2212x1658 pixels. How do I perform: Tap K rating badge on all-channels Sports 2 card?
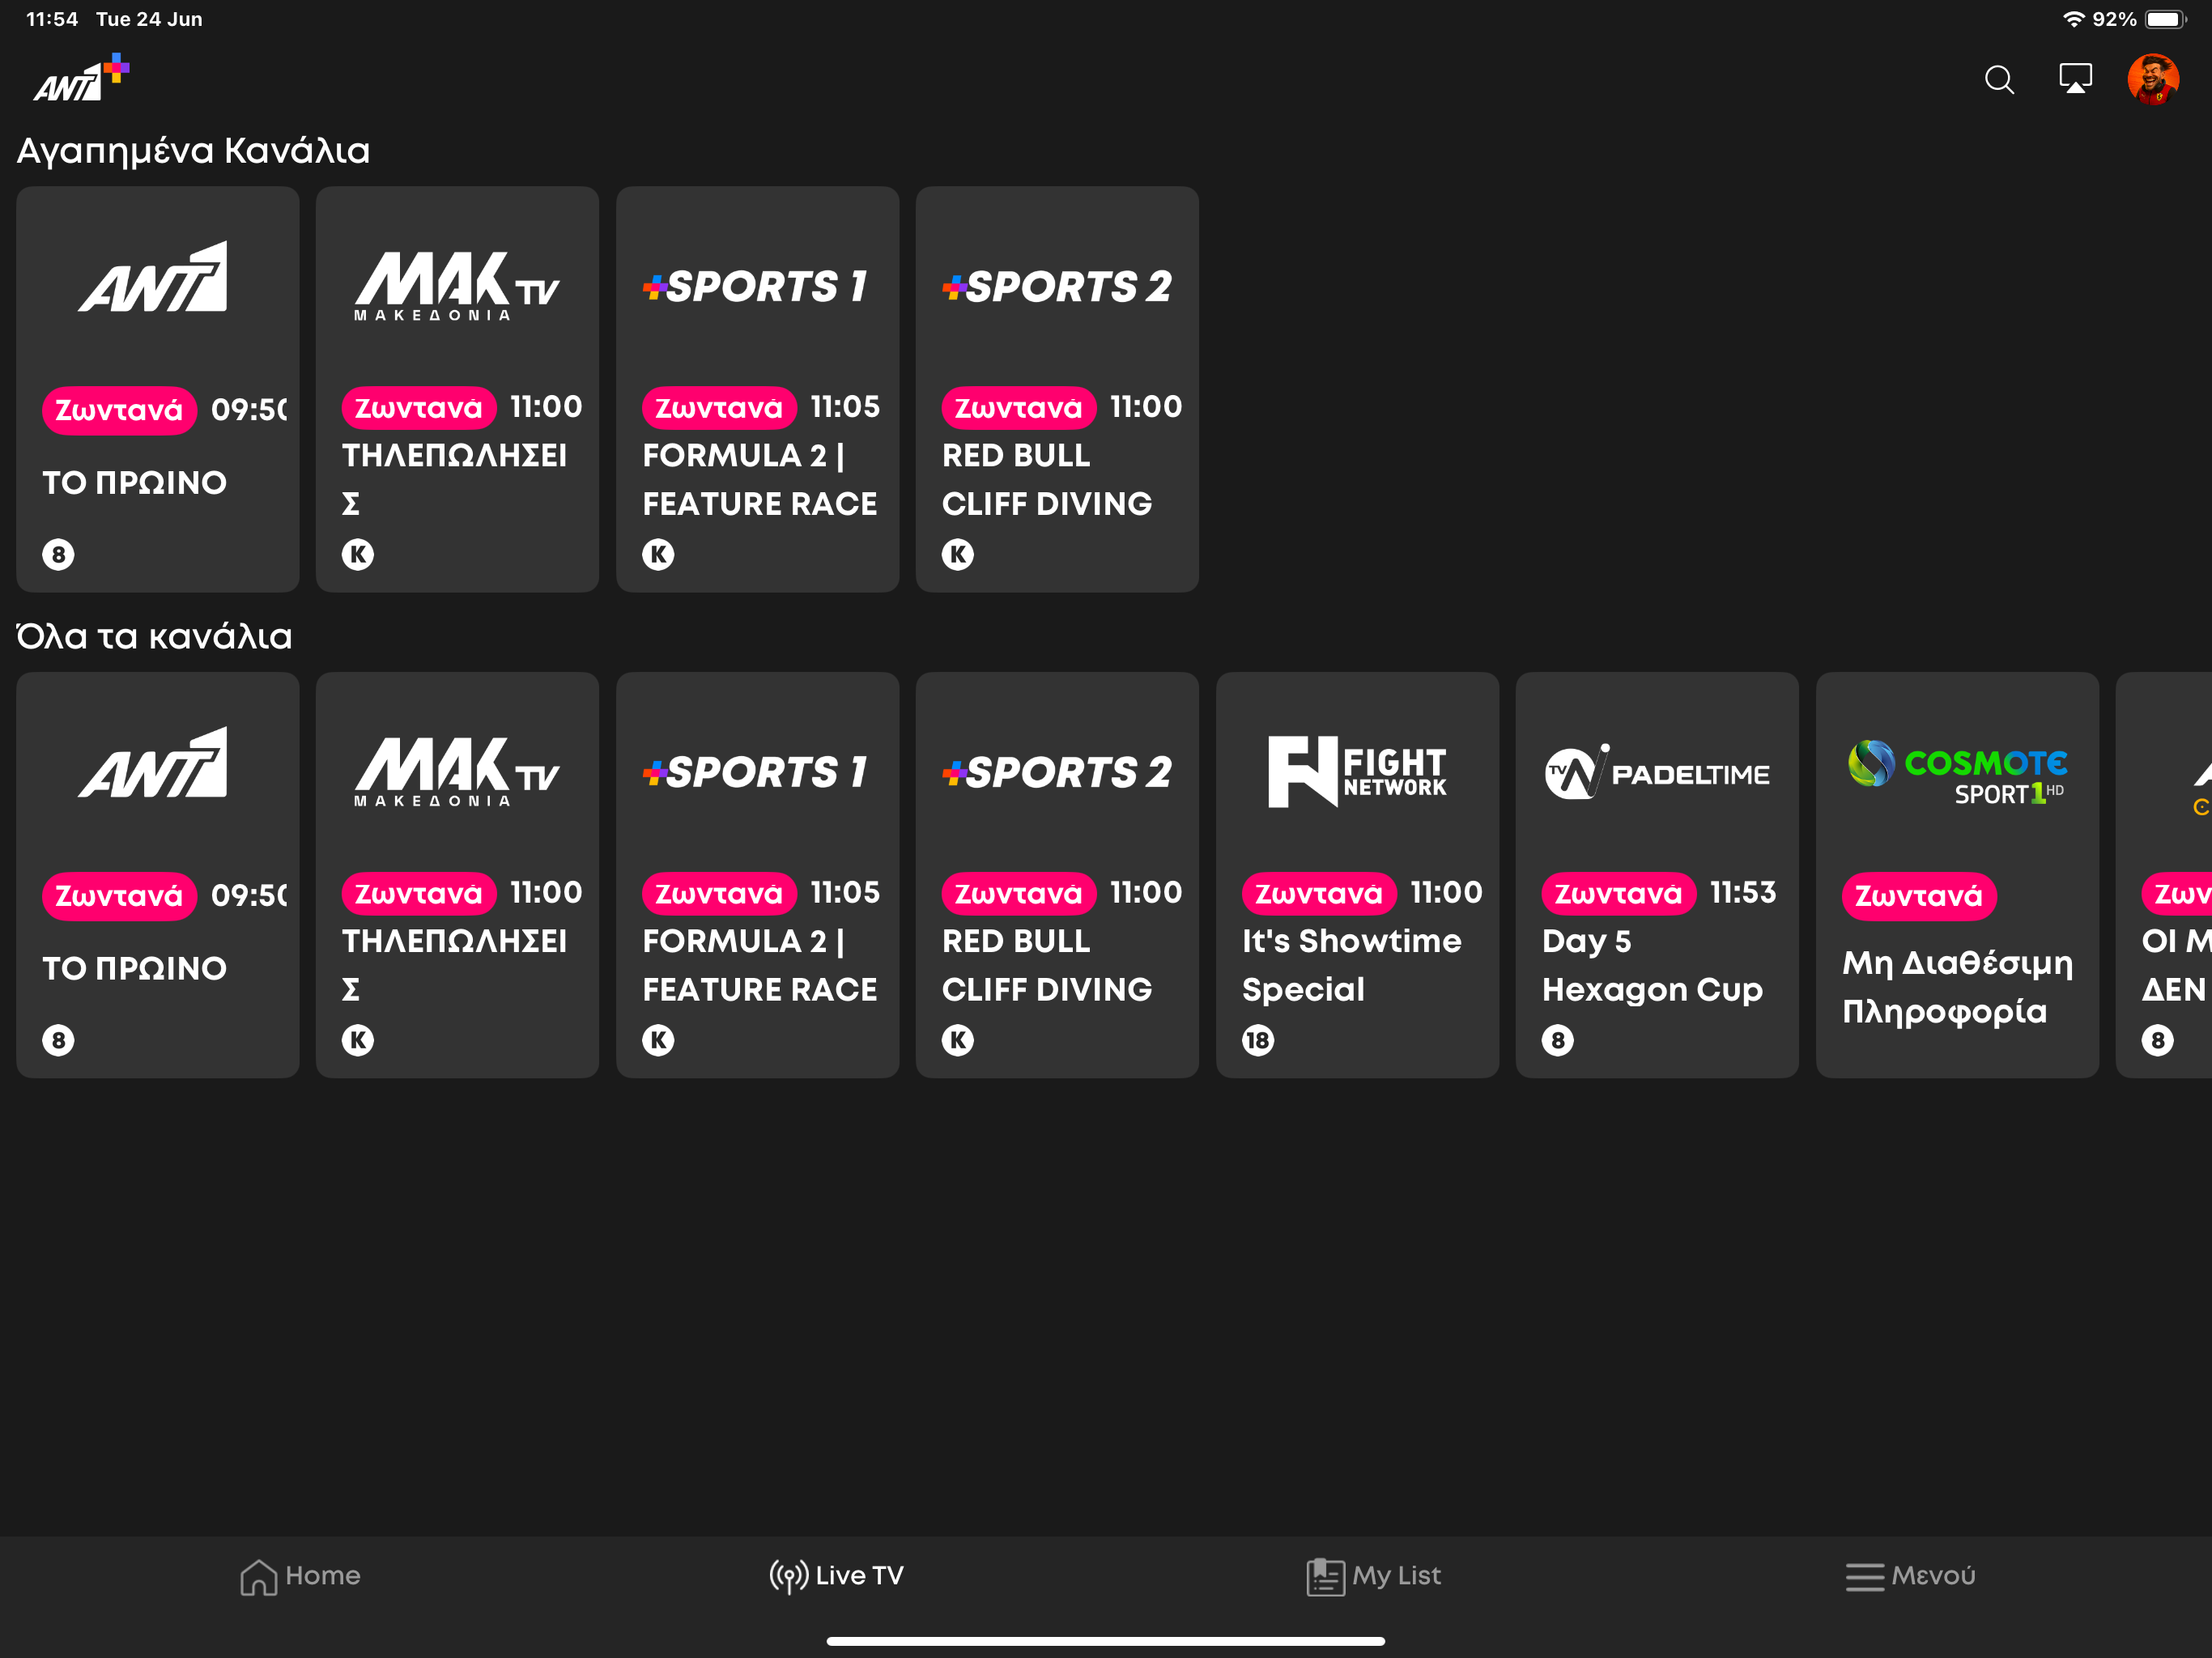(958, 1040)
